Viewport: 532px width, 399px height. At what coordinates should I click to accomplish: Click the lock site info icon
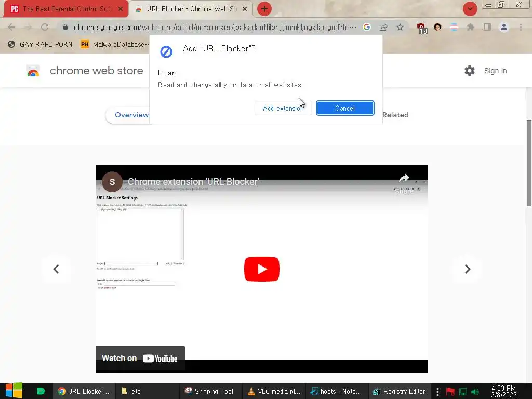65,27
